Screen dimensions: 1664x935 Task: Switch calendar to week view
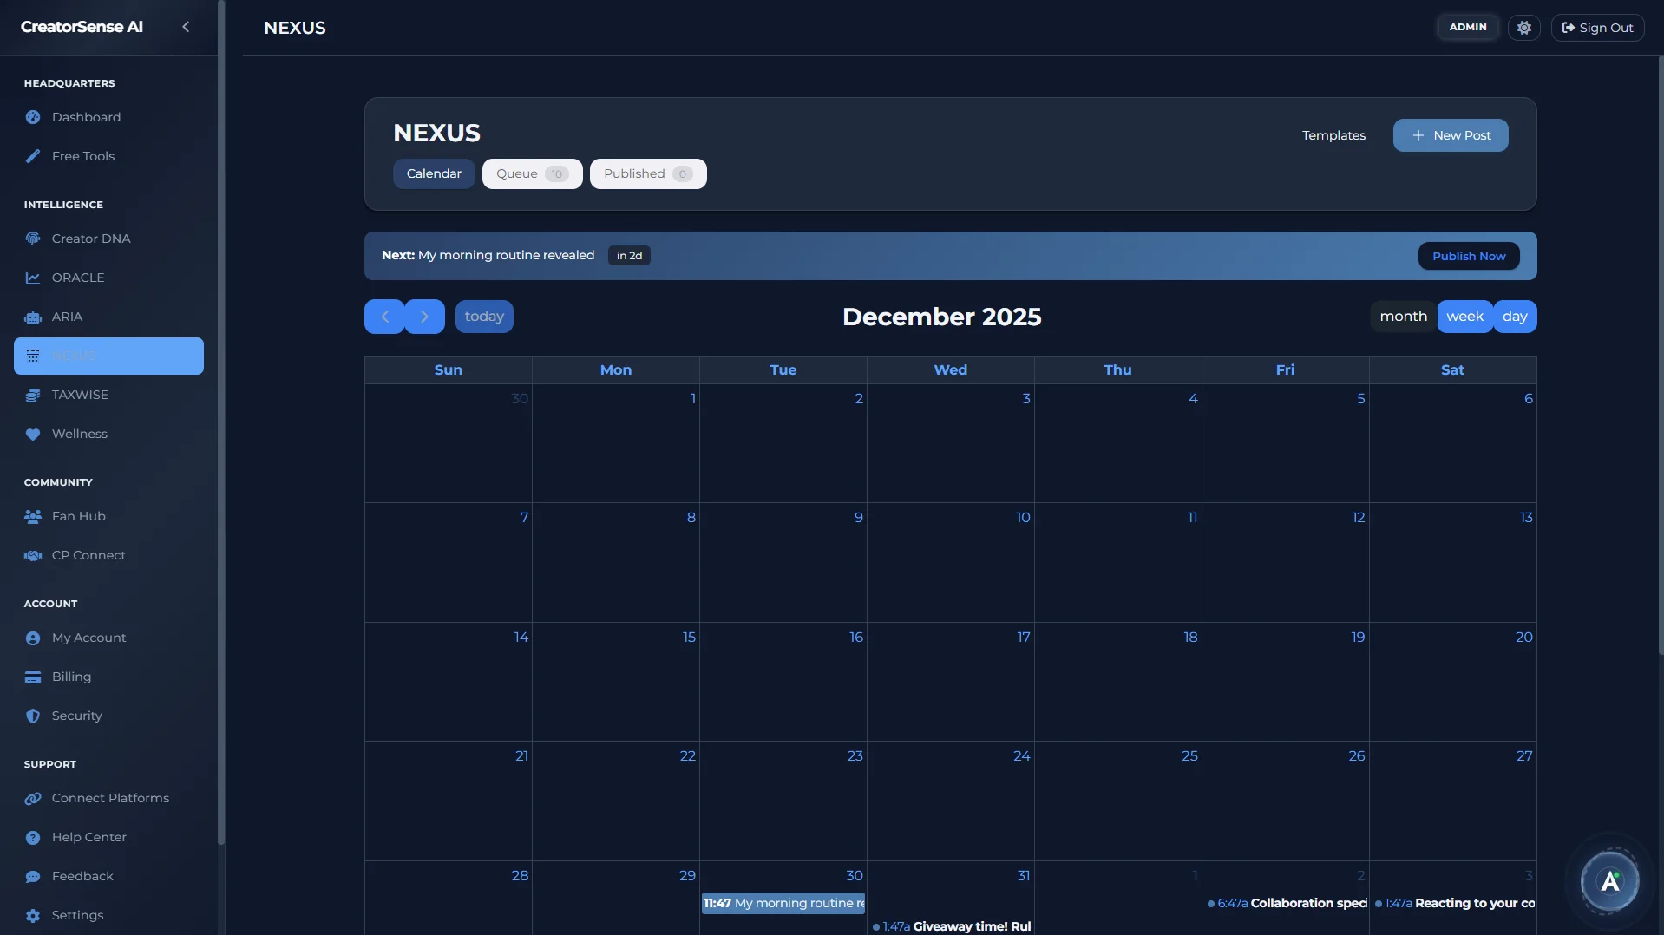[1464, 316]
